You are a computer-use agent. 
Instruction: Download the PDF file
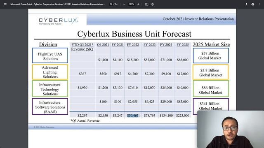[x=246, y=4]
